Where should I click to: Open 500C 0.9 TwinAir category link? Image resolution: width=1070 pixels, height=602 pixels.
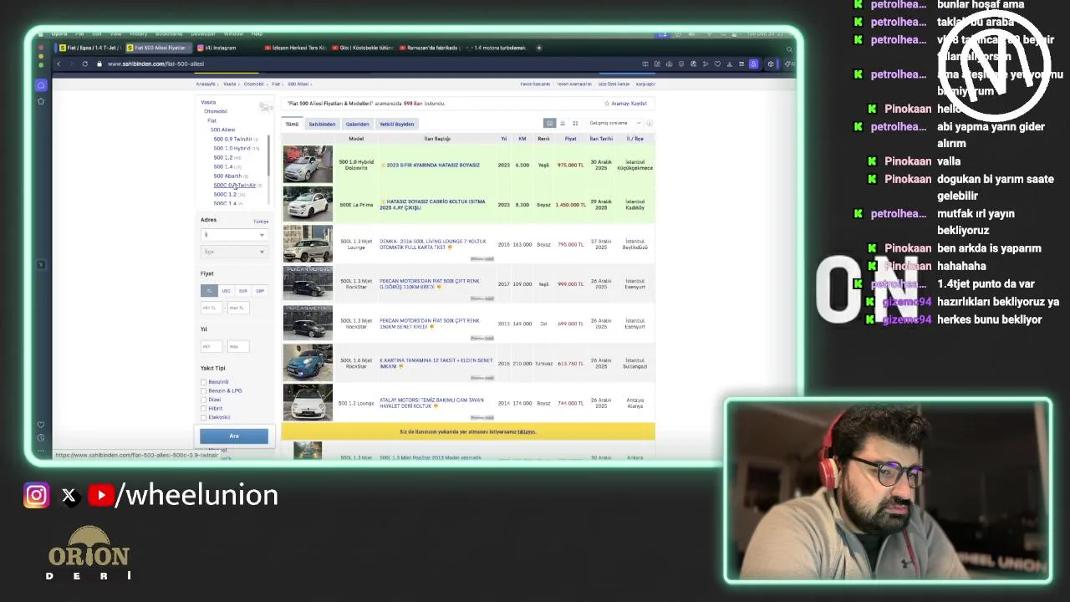[234, 185]
